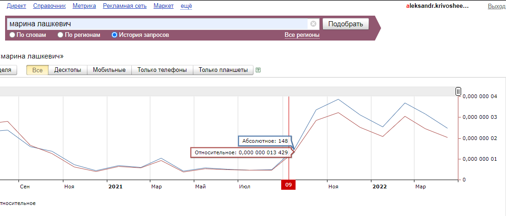Viewport: 506px width, 216px height.
Task: Click the 'Абсолютное: 148' tooltip
Action: 265,141
